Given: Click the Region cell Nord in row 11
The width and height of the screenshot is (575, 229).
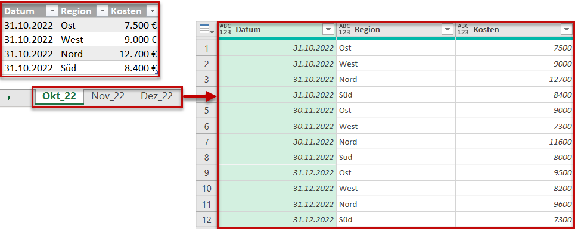Looking at the screenshot, I should pos(396,204).
